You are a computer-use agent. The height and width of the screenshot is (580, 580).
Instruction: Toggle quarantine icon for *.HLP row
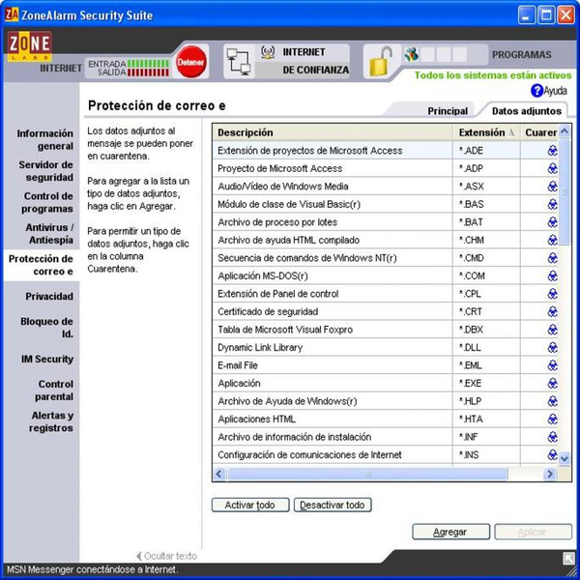coord(552,401)
